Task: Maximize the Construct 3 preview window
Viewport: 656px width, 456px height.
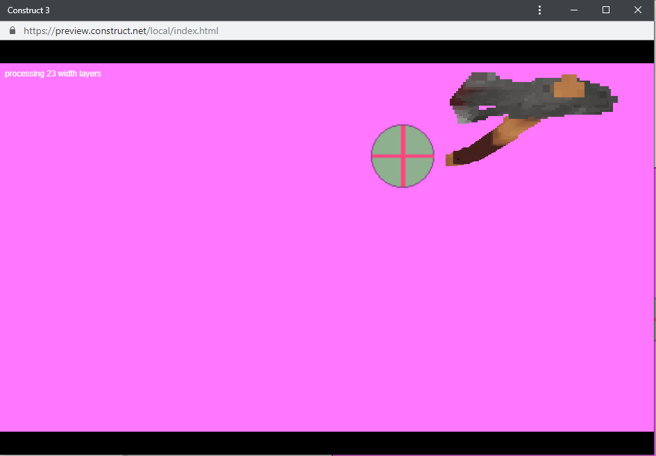Action: click(606, 10)
